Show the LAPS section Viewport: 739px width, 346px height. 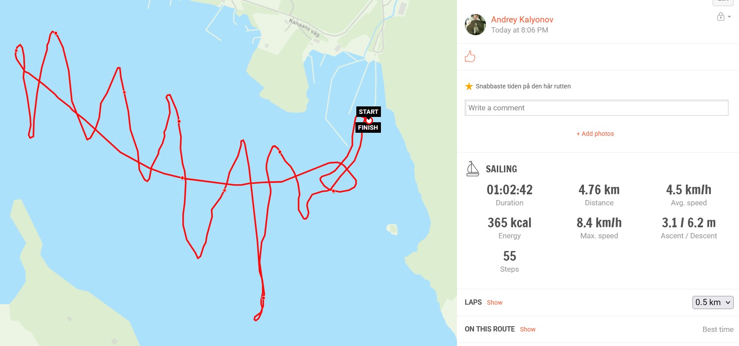pyautogui.click(x=495, y=302)
